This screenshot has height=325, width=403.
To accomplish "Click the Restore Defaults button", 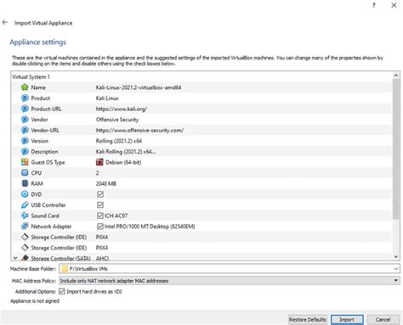I will pos(308,320).
